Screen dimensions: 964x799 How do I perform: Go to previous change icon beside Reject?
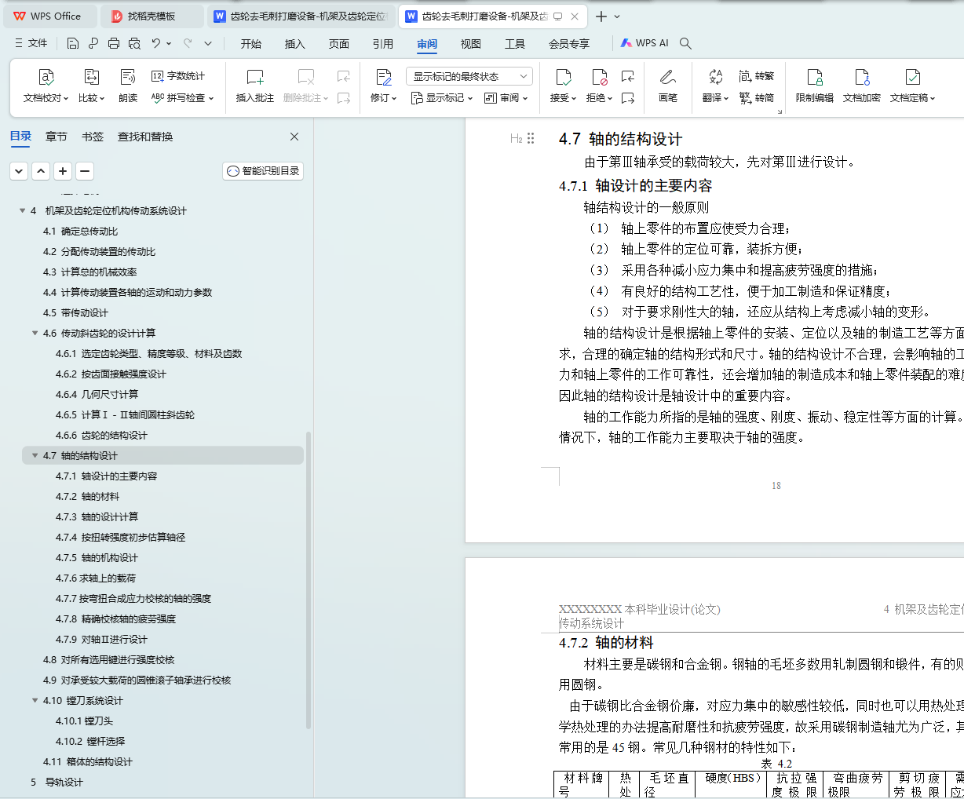(628, 76)
